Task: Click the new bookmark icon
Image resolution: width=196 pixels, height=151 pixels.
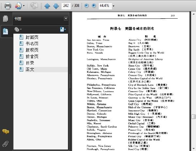Action: [x=63, y=29]
